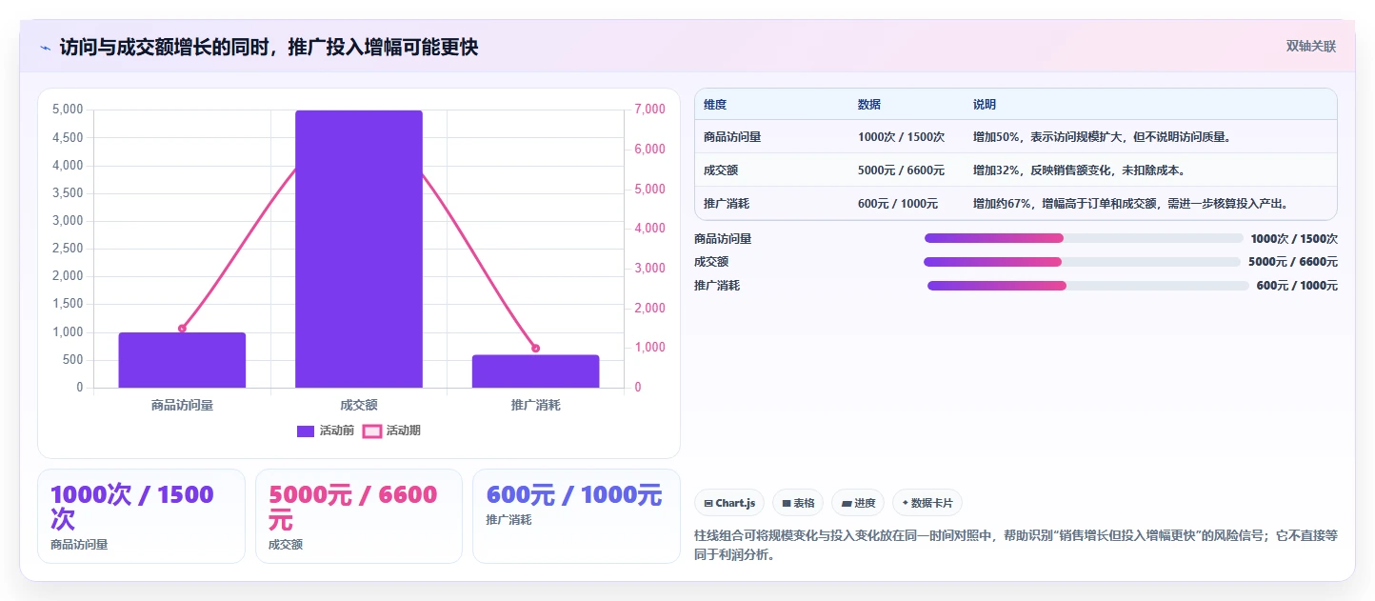Click the 4,000 right axis tick label
Screen dimensions: 1375x601
click(x=649, y=229)
